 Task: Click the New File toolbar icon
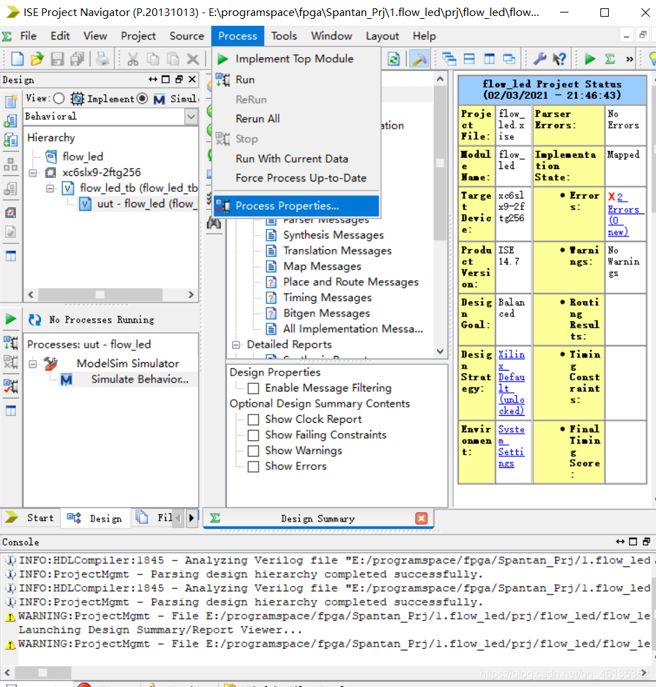(16, 58)
